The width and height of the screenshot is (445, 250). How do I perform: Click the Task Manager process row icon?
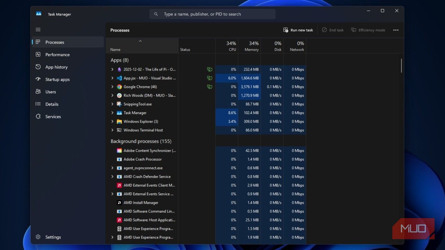click(119, 113)
